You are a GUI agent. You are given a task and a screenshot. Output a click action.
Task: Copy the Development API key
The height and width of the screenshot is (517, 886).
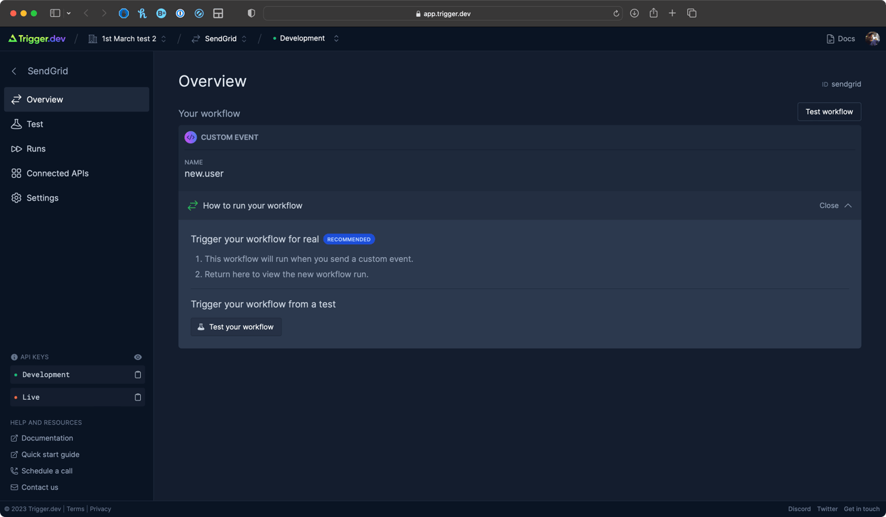point(137,374)
